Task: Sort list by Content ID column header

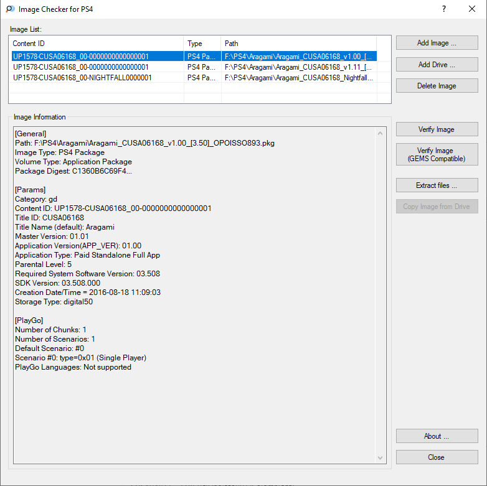Action: point(97,44)
